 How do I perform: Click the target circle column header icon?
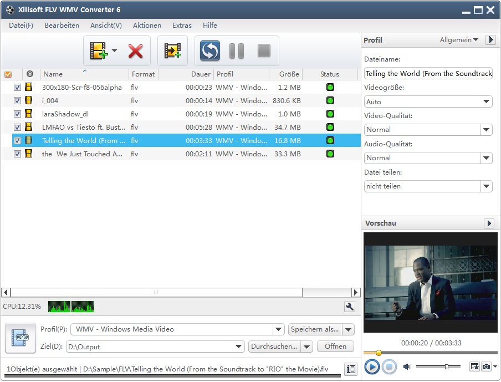pyautogui.click(x=30, y=74)
